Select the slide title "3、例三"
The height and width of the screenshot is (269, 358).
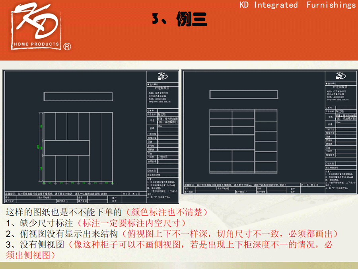coord(179,19)
